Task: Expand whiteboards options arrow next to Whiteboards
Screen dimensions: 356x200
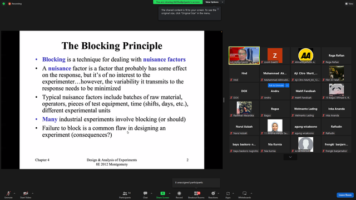Action: pyautogui.click(x=251, y=193)
